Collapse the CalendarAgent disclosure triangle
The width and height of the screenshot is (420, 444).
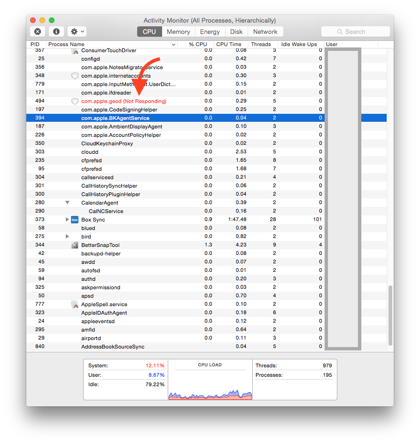(67, 202)
